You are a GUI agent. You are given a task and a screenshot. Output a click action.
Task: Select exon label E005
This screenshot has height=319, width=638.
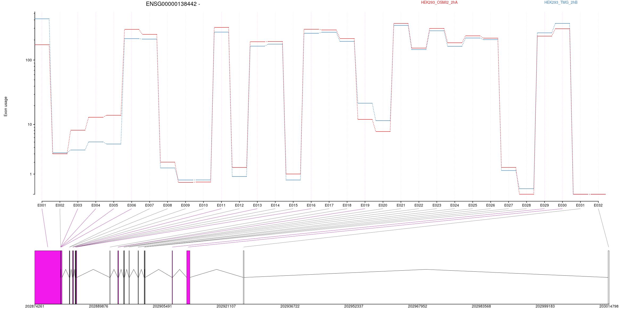[114, 205]
